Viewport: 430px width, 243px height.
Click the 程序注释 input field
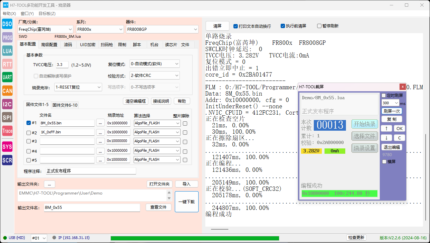click(91, 171)
